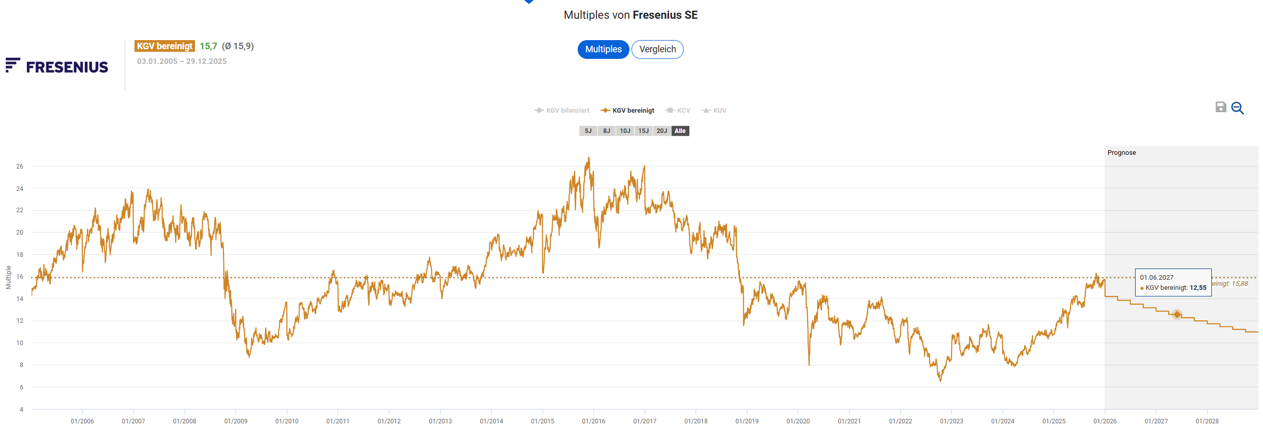Select the 5J time range
This screenshot has height=432, width=1263.
[588, 131]
